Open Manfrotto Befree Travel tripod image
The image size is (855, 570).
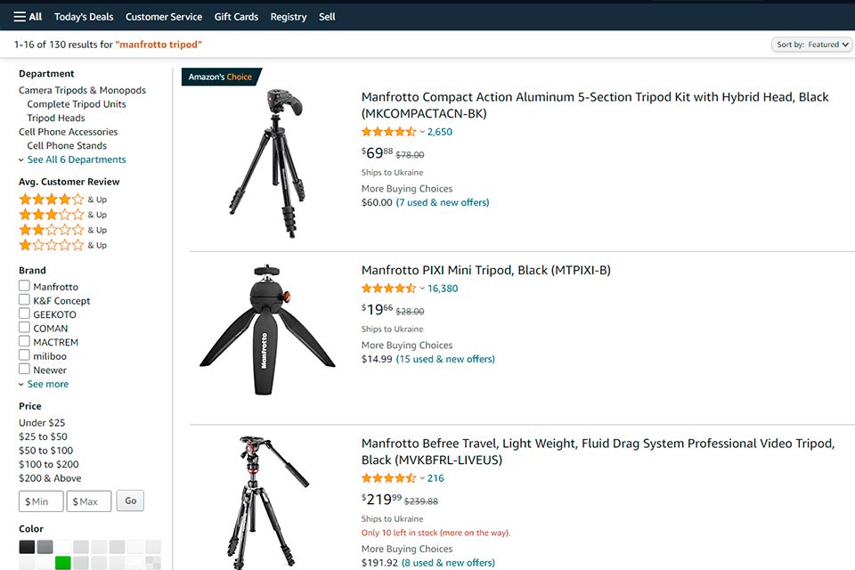point(267,502)
